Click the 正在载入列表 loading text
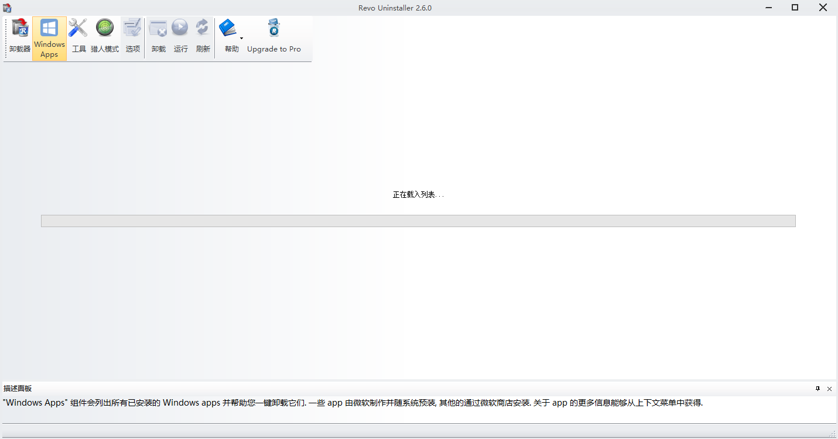The image size is (838, 439). tap(418, 194)
